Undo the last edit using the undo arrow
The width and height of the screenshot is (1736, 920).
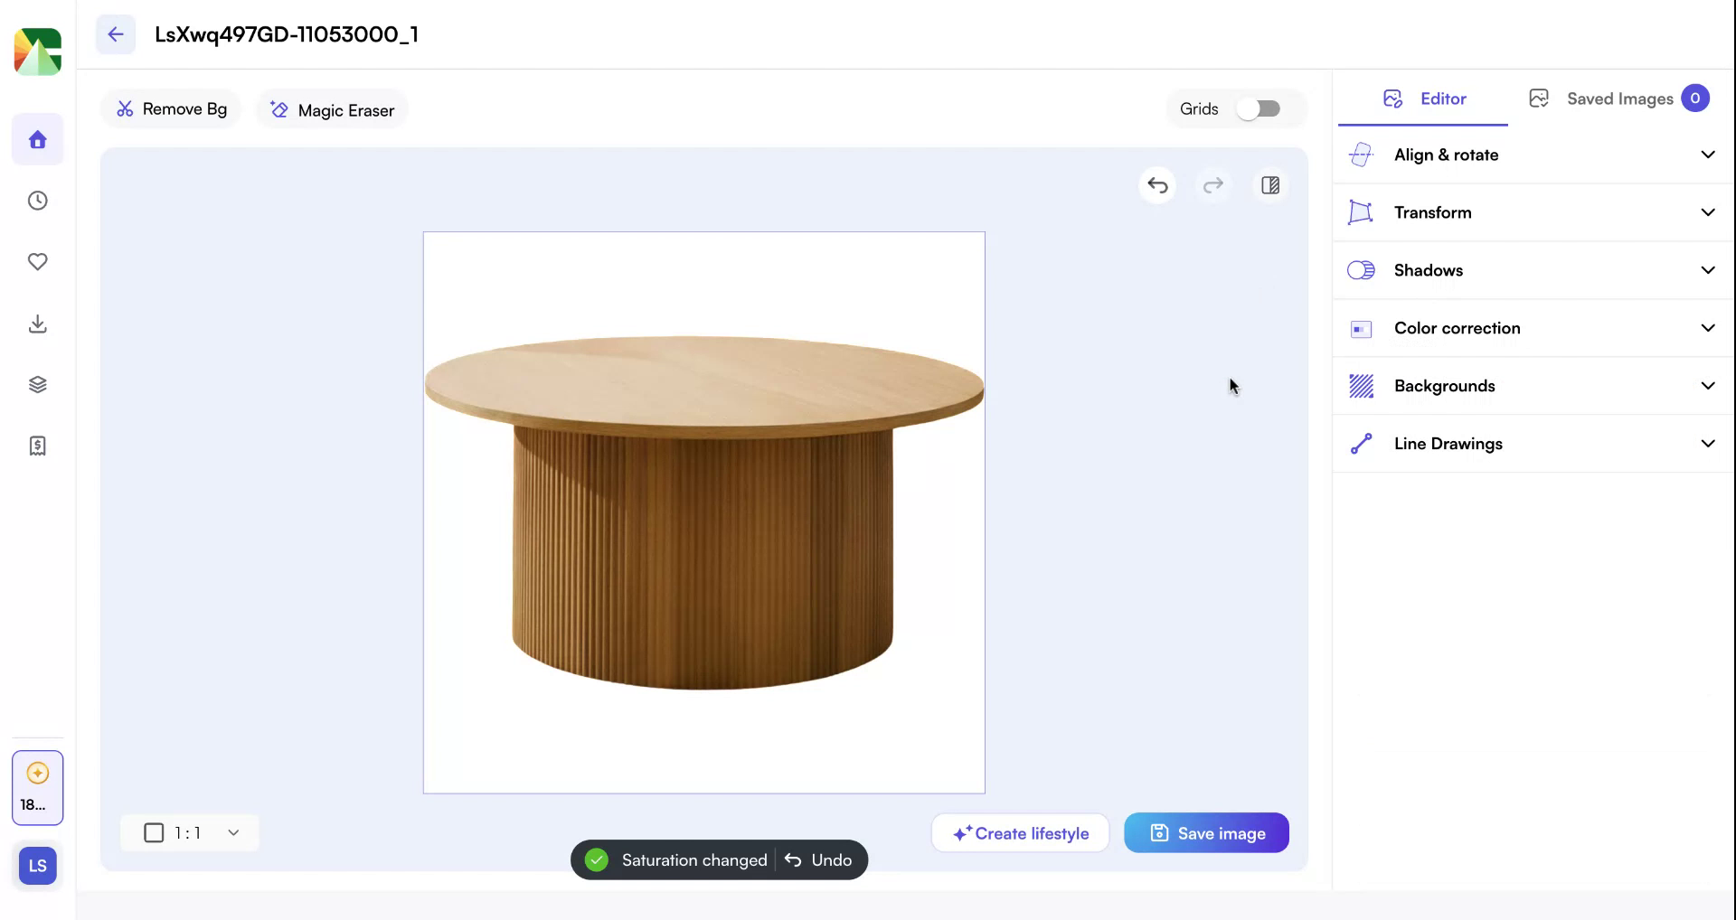point(1157,185)
